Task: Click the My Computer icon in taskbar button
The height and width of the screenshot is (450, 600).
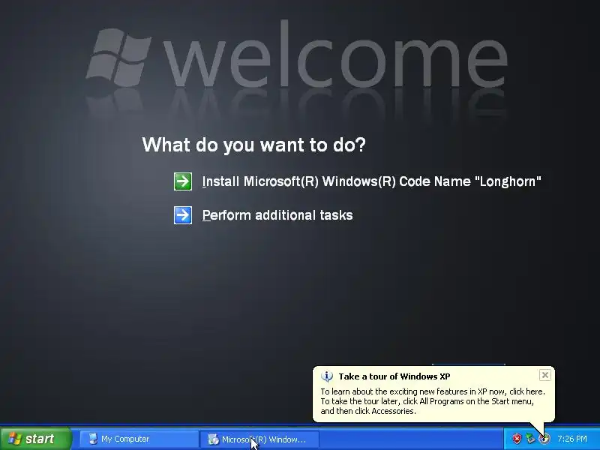Action: tap(93, 439)
